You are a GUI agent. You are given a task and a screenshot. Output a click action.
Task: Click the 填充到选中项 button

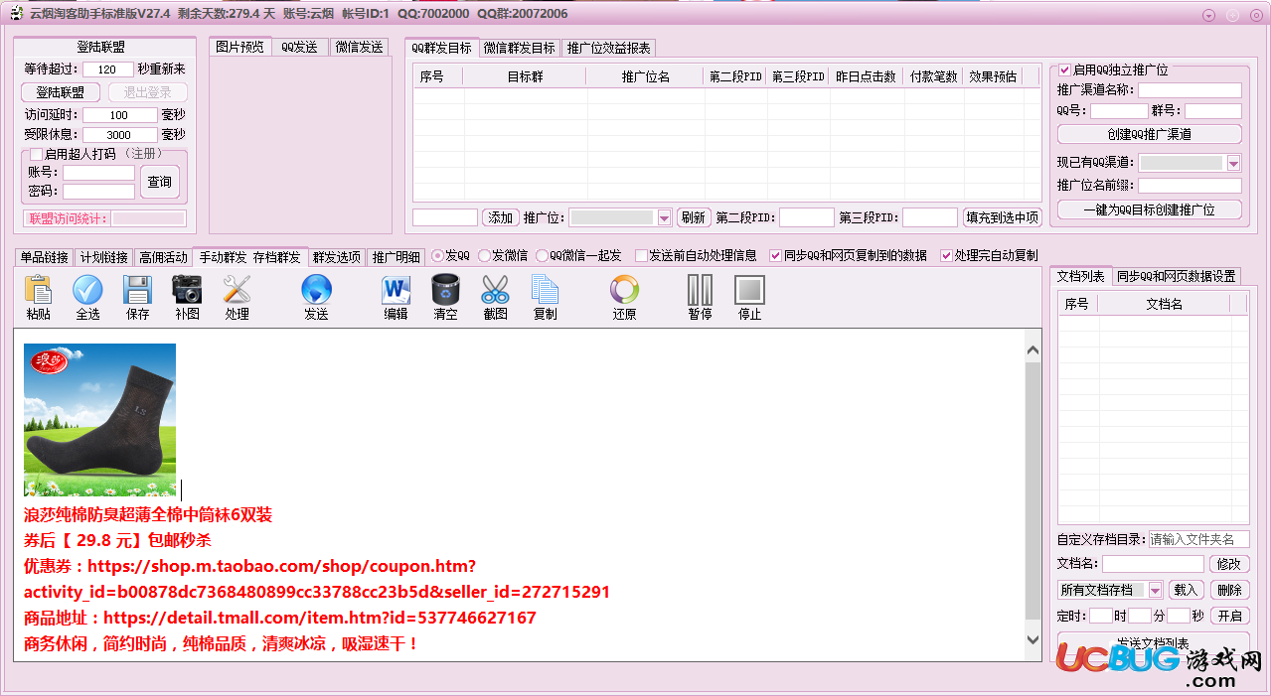pyautogui.click(x=1002, y=217)
